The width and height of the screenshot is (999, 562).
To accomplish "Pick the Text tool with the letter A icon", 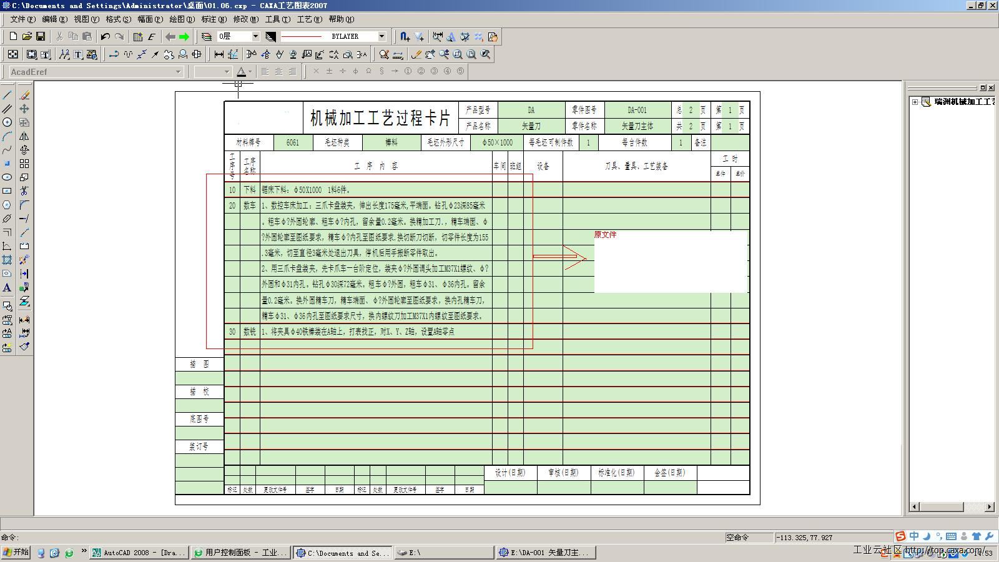I will (x=7, y=288).
